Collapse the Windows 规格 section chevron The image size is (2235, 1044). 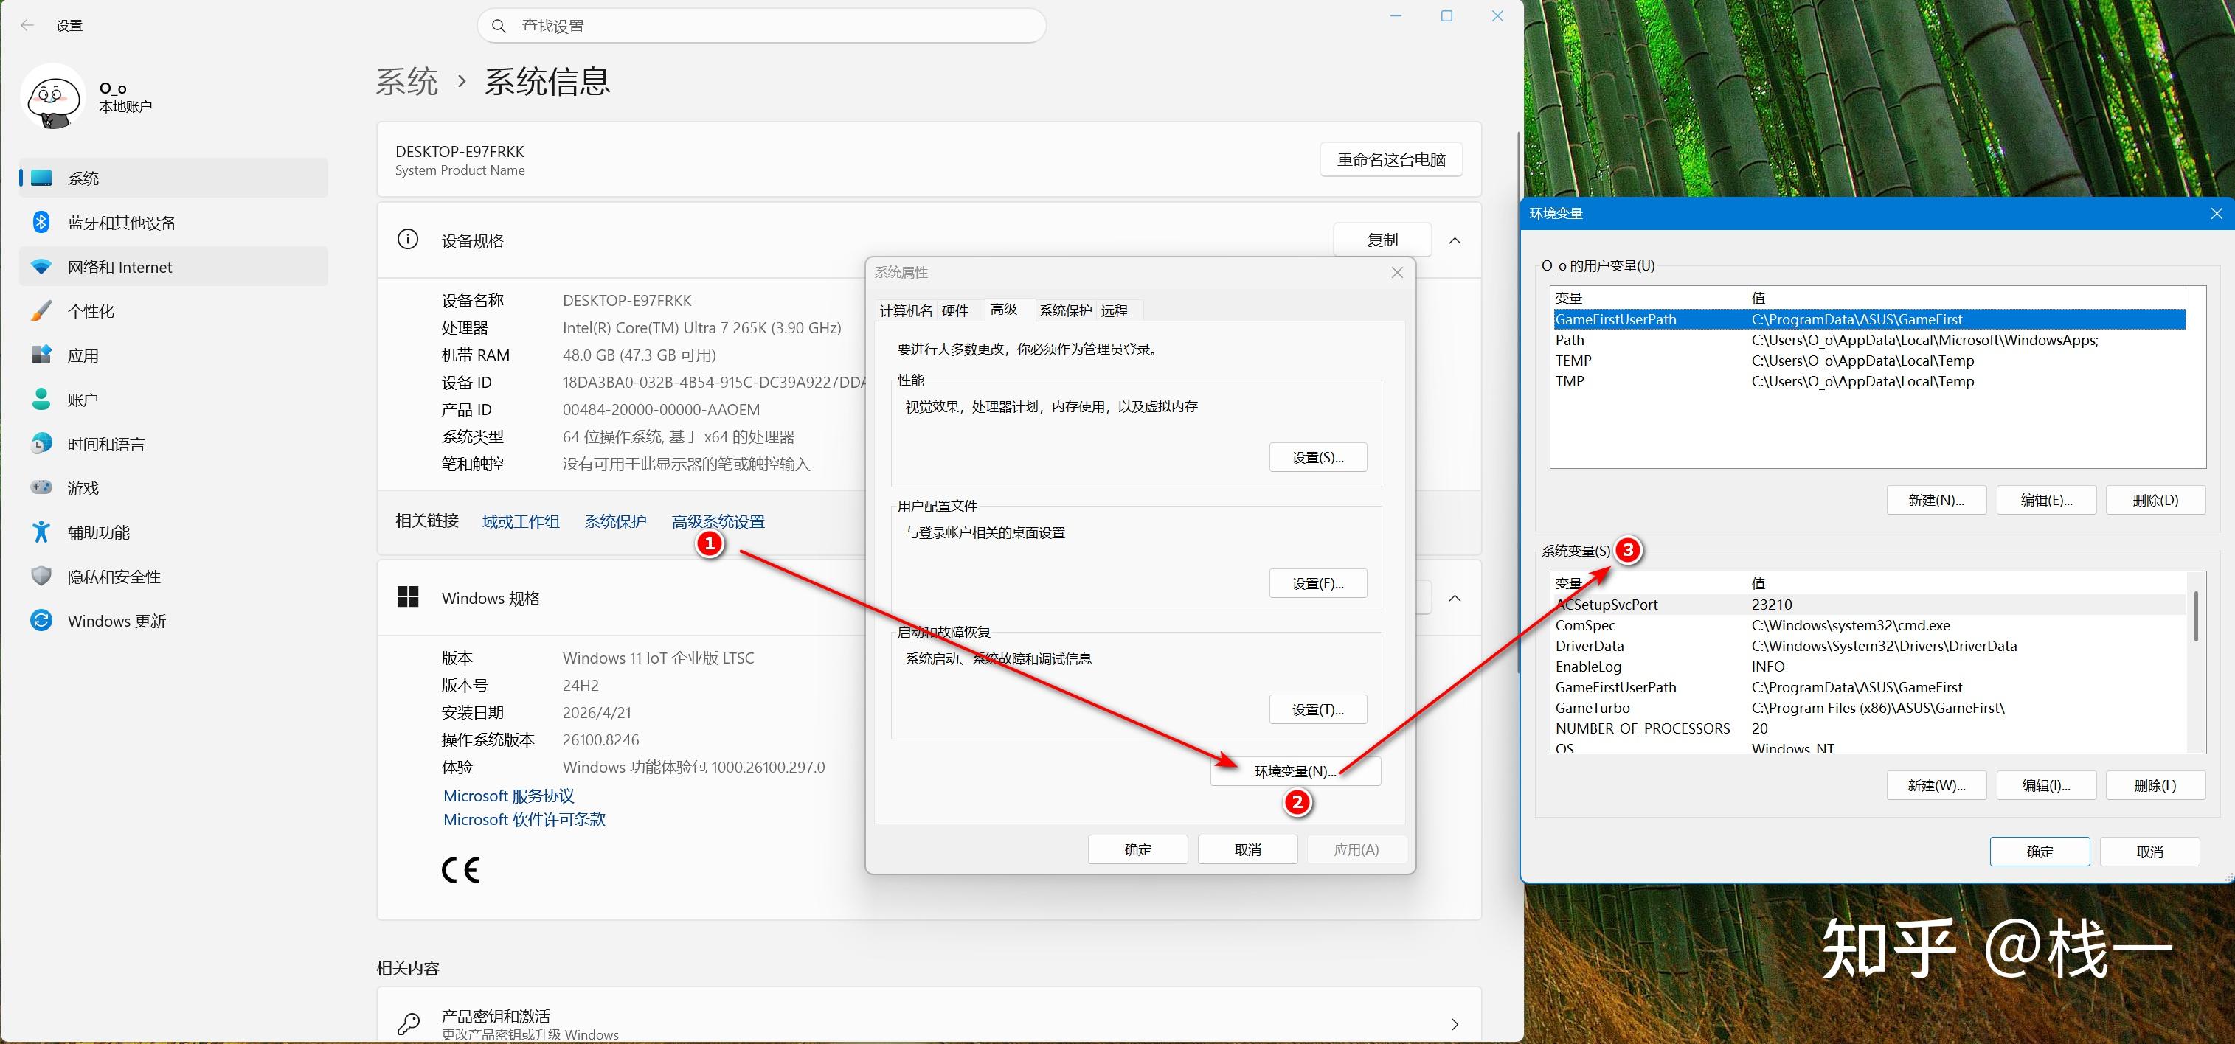pyautogui.click(x=1455, y=598)
